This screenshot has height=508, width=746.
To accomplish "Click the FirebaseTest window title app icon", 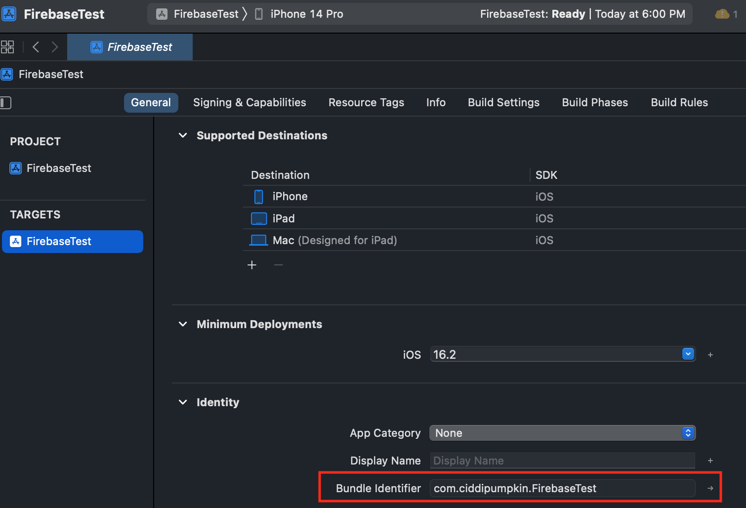I will pos(9,14).
